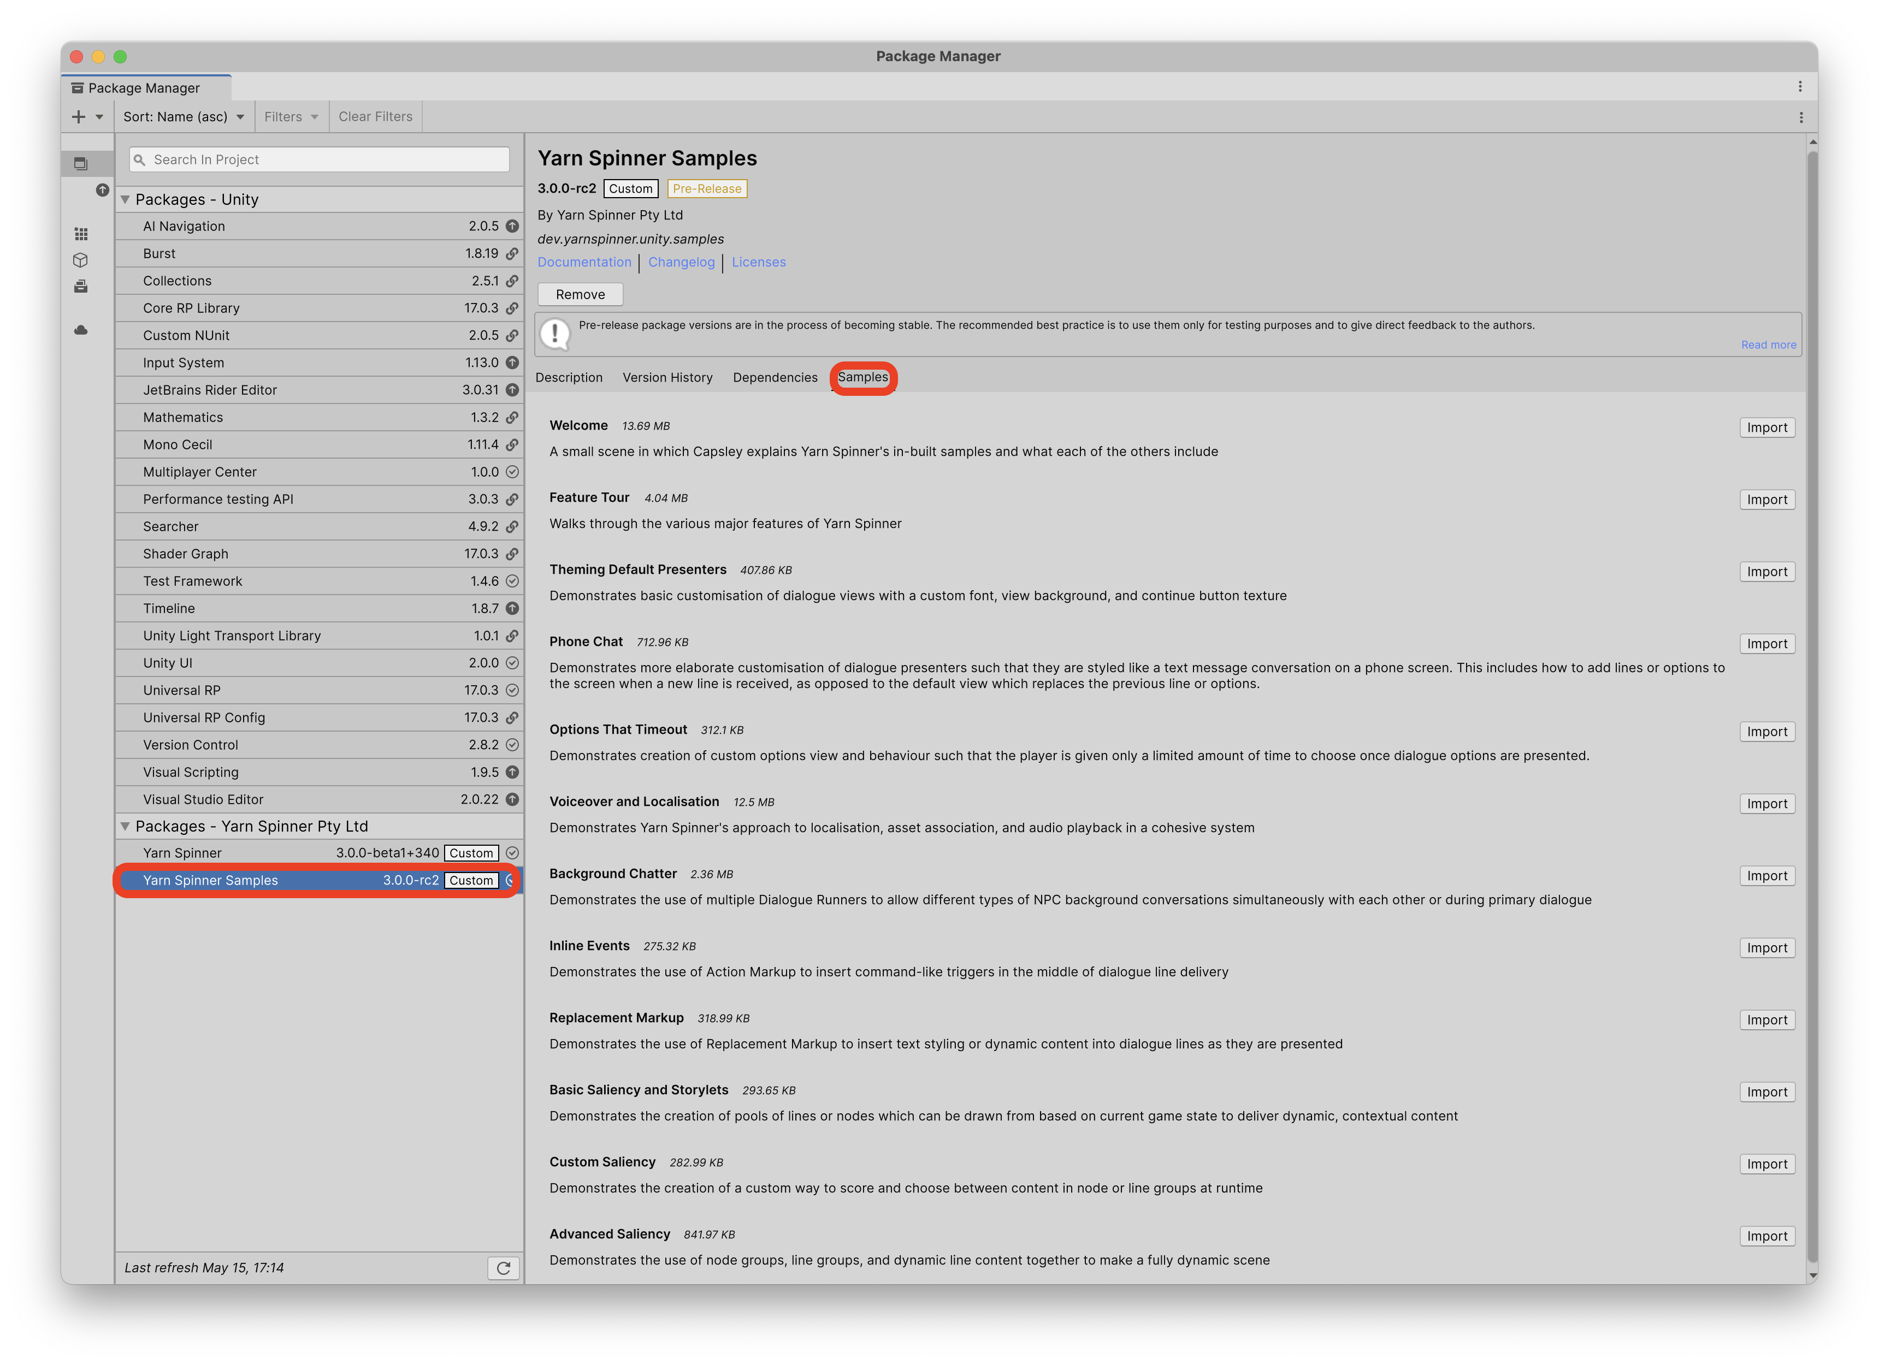Open the Changelog link
The height and width of the screenshot is (1365, 1879).
tap(681, 263)
